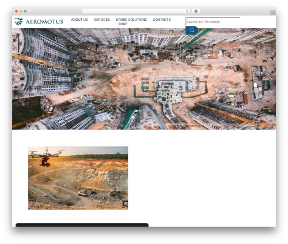Focus the Search for Products field
This screenshot has height=244, width=288.
tap(213, 22)
